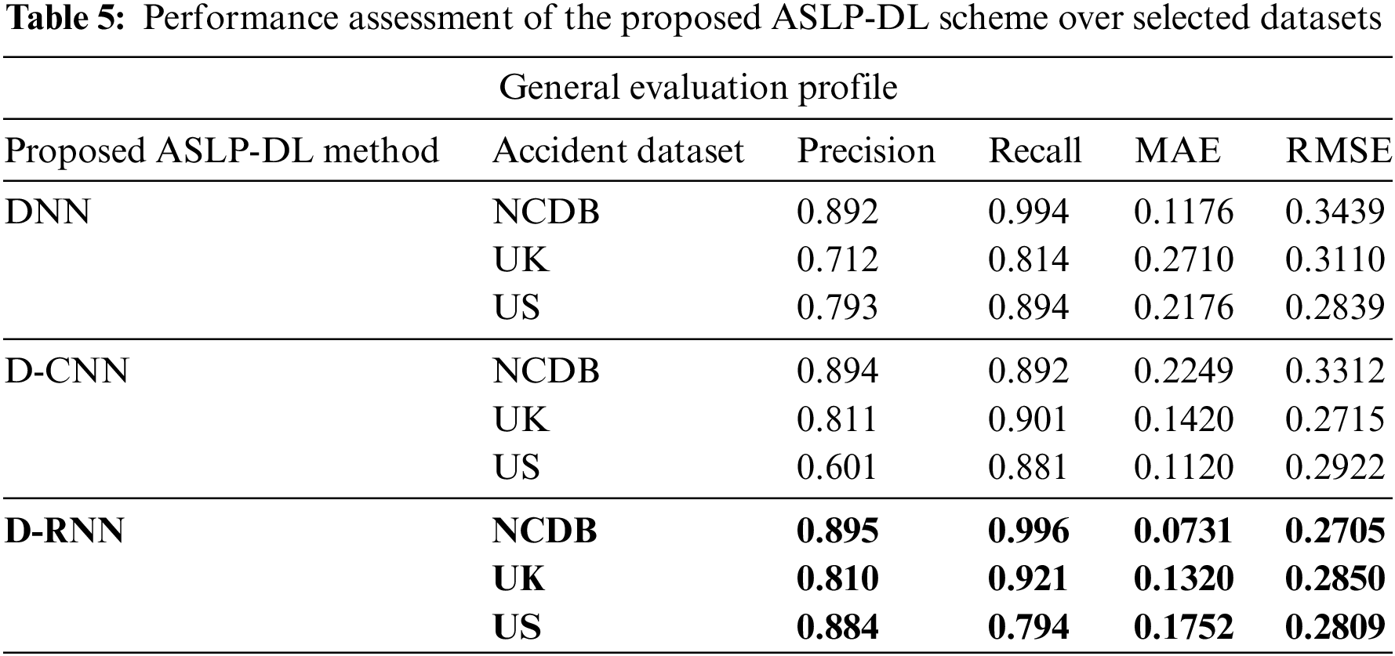
Task: Click the MAE value 0.2710
Action: 1183,259
